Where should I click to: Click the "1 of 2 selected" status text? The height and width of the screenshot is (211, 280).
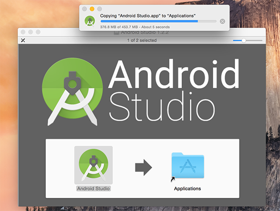[x=142, y=40]
